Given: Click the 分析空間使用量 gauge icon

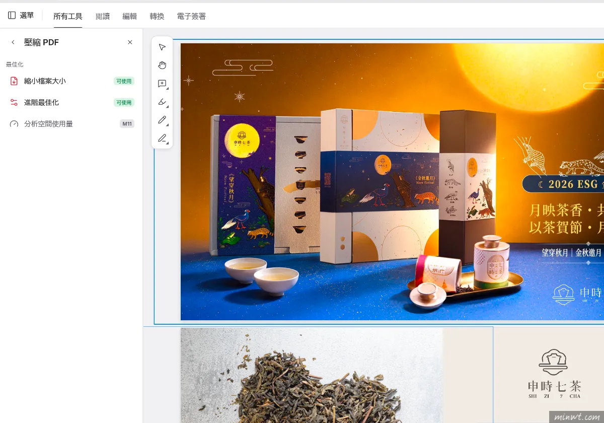Looking at the screenshot, I should coord(14,124).
